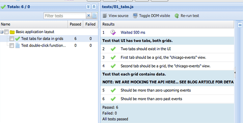
Task: Click the Toggle DOM visible monitor icon
Action: point(135,16)
